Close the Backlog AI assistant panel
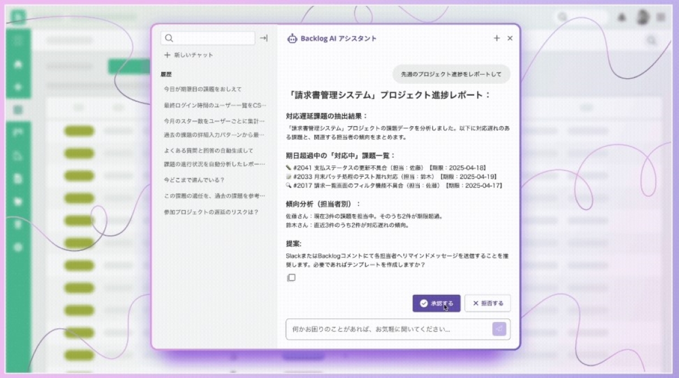The width and height of the screenshot is (679, 378). 510,38
